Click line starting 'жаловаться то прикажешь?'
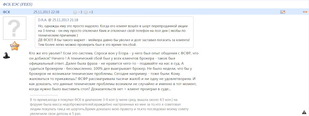The width and height of the screenshot is (309, 116). coord(112,79)
